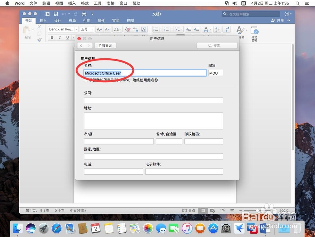The image size is (315, 237).
Task: Increase font size with the A▲ icon
Action: [99, 29]
